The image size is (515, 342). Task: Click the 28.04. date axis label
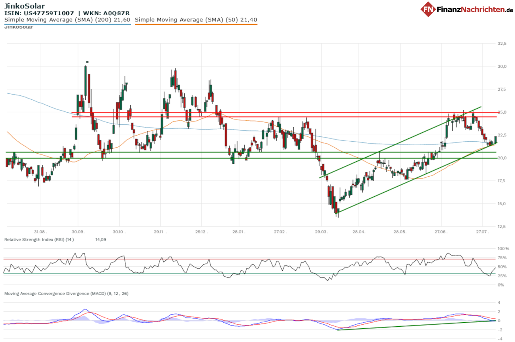(x=358, y=232)
